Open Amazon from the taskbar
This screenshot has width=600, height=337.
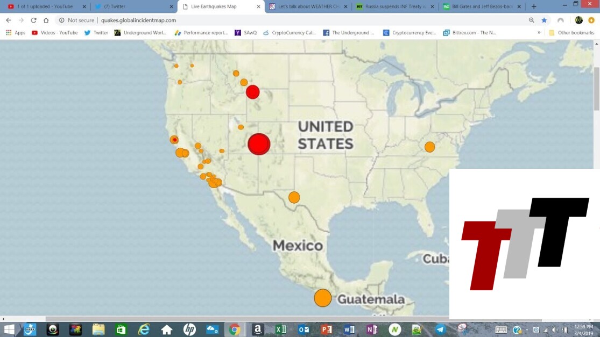click(257, 329)
